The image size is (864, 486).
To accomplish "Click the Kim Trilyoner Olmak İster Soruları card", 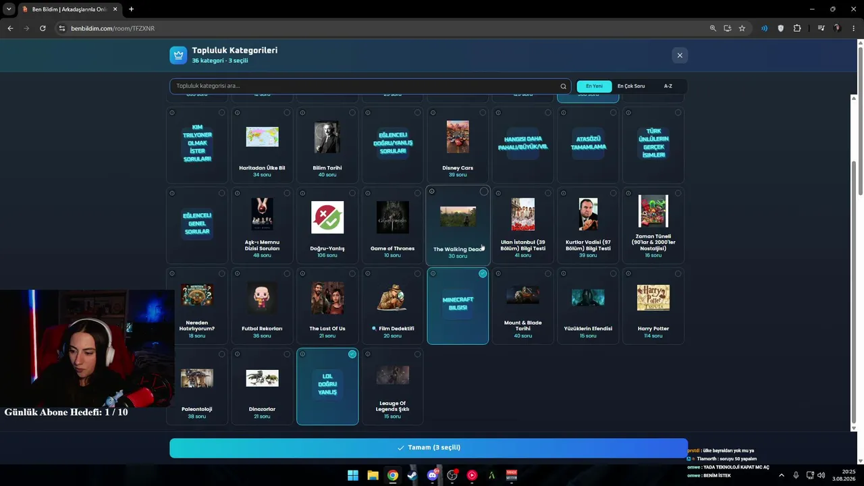I will coord(197,144).
